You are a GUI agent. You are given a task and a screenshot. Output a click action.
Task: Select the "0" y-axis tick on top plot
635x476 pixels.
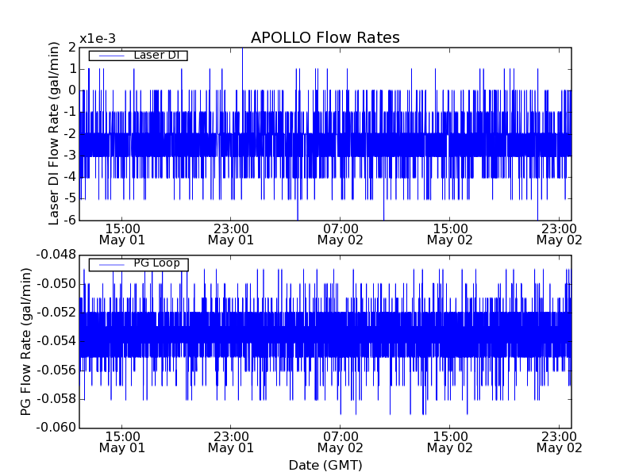pos(71,90)
